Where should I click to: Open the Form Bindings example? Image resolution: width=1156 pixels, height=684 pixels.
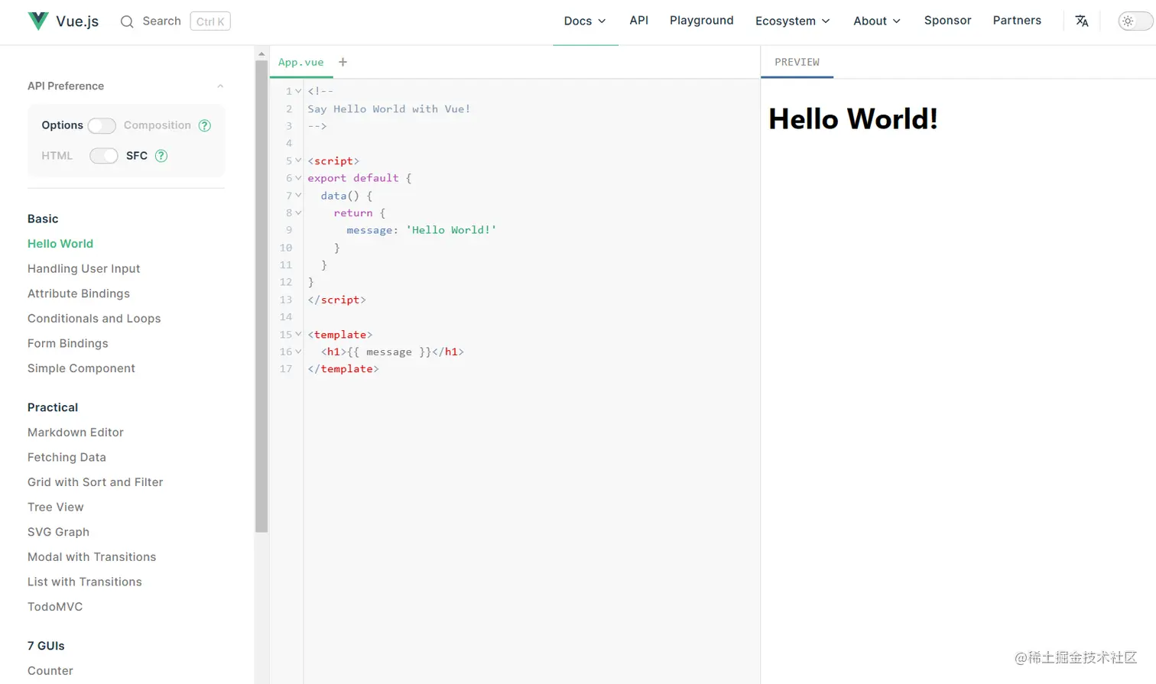pos(68,344)
